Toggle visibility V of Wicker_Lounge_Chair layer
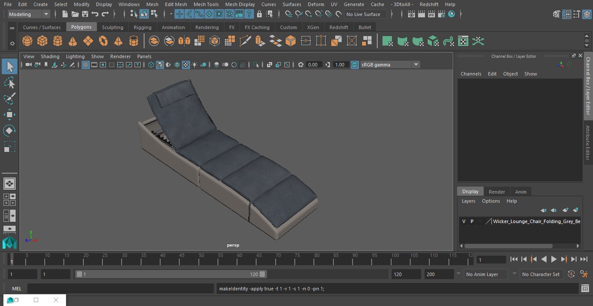Viewport: 593px width, 306px height. 464,221
